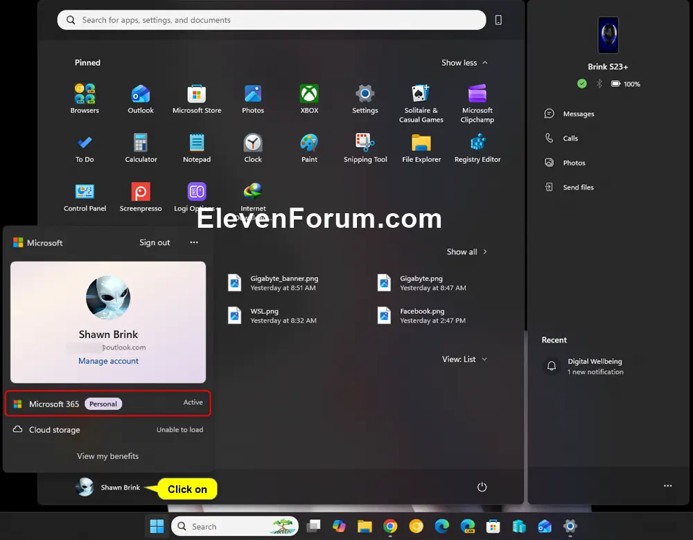This screenshot has width=693, height=540.
Task: Click the Shawn Brink profile picture
Action: [108, 298]
